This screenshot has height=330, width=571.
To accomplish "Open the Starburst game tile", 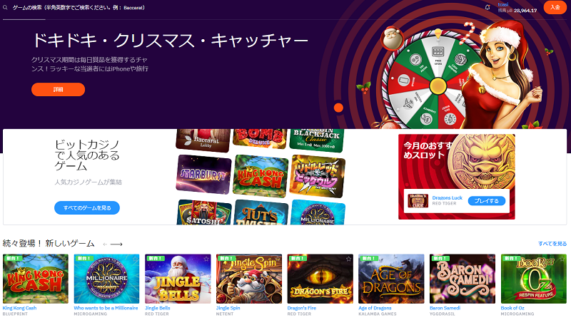I will pos(203,175).
